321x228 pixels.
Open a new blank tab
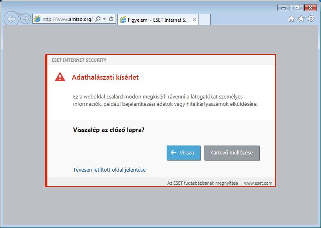tap(205, 20)
